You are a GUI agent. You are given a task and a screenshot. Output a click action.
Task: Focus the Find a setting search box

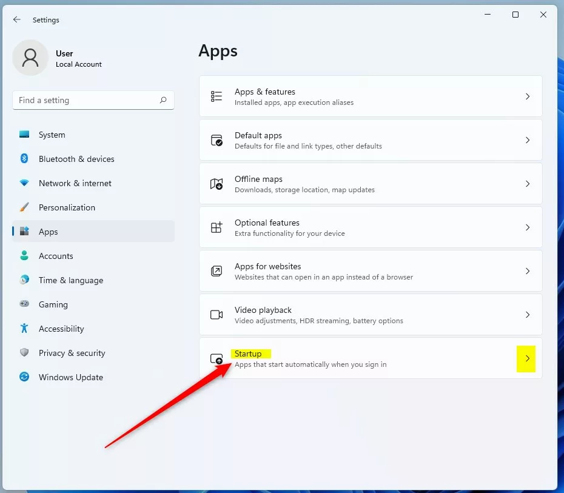[85, 100]
